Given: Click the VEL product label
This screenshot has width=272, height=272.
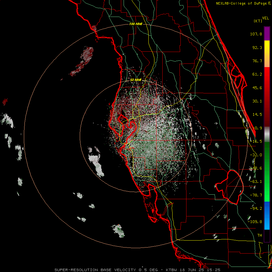Looking at the screenshot, I should 266,18.
